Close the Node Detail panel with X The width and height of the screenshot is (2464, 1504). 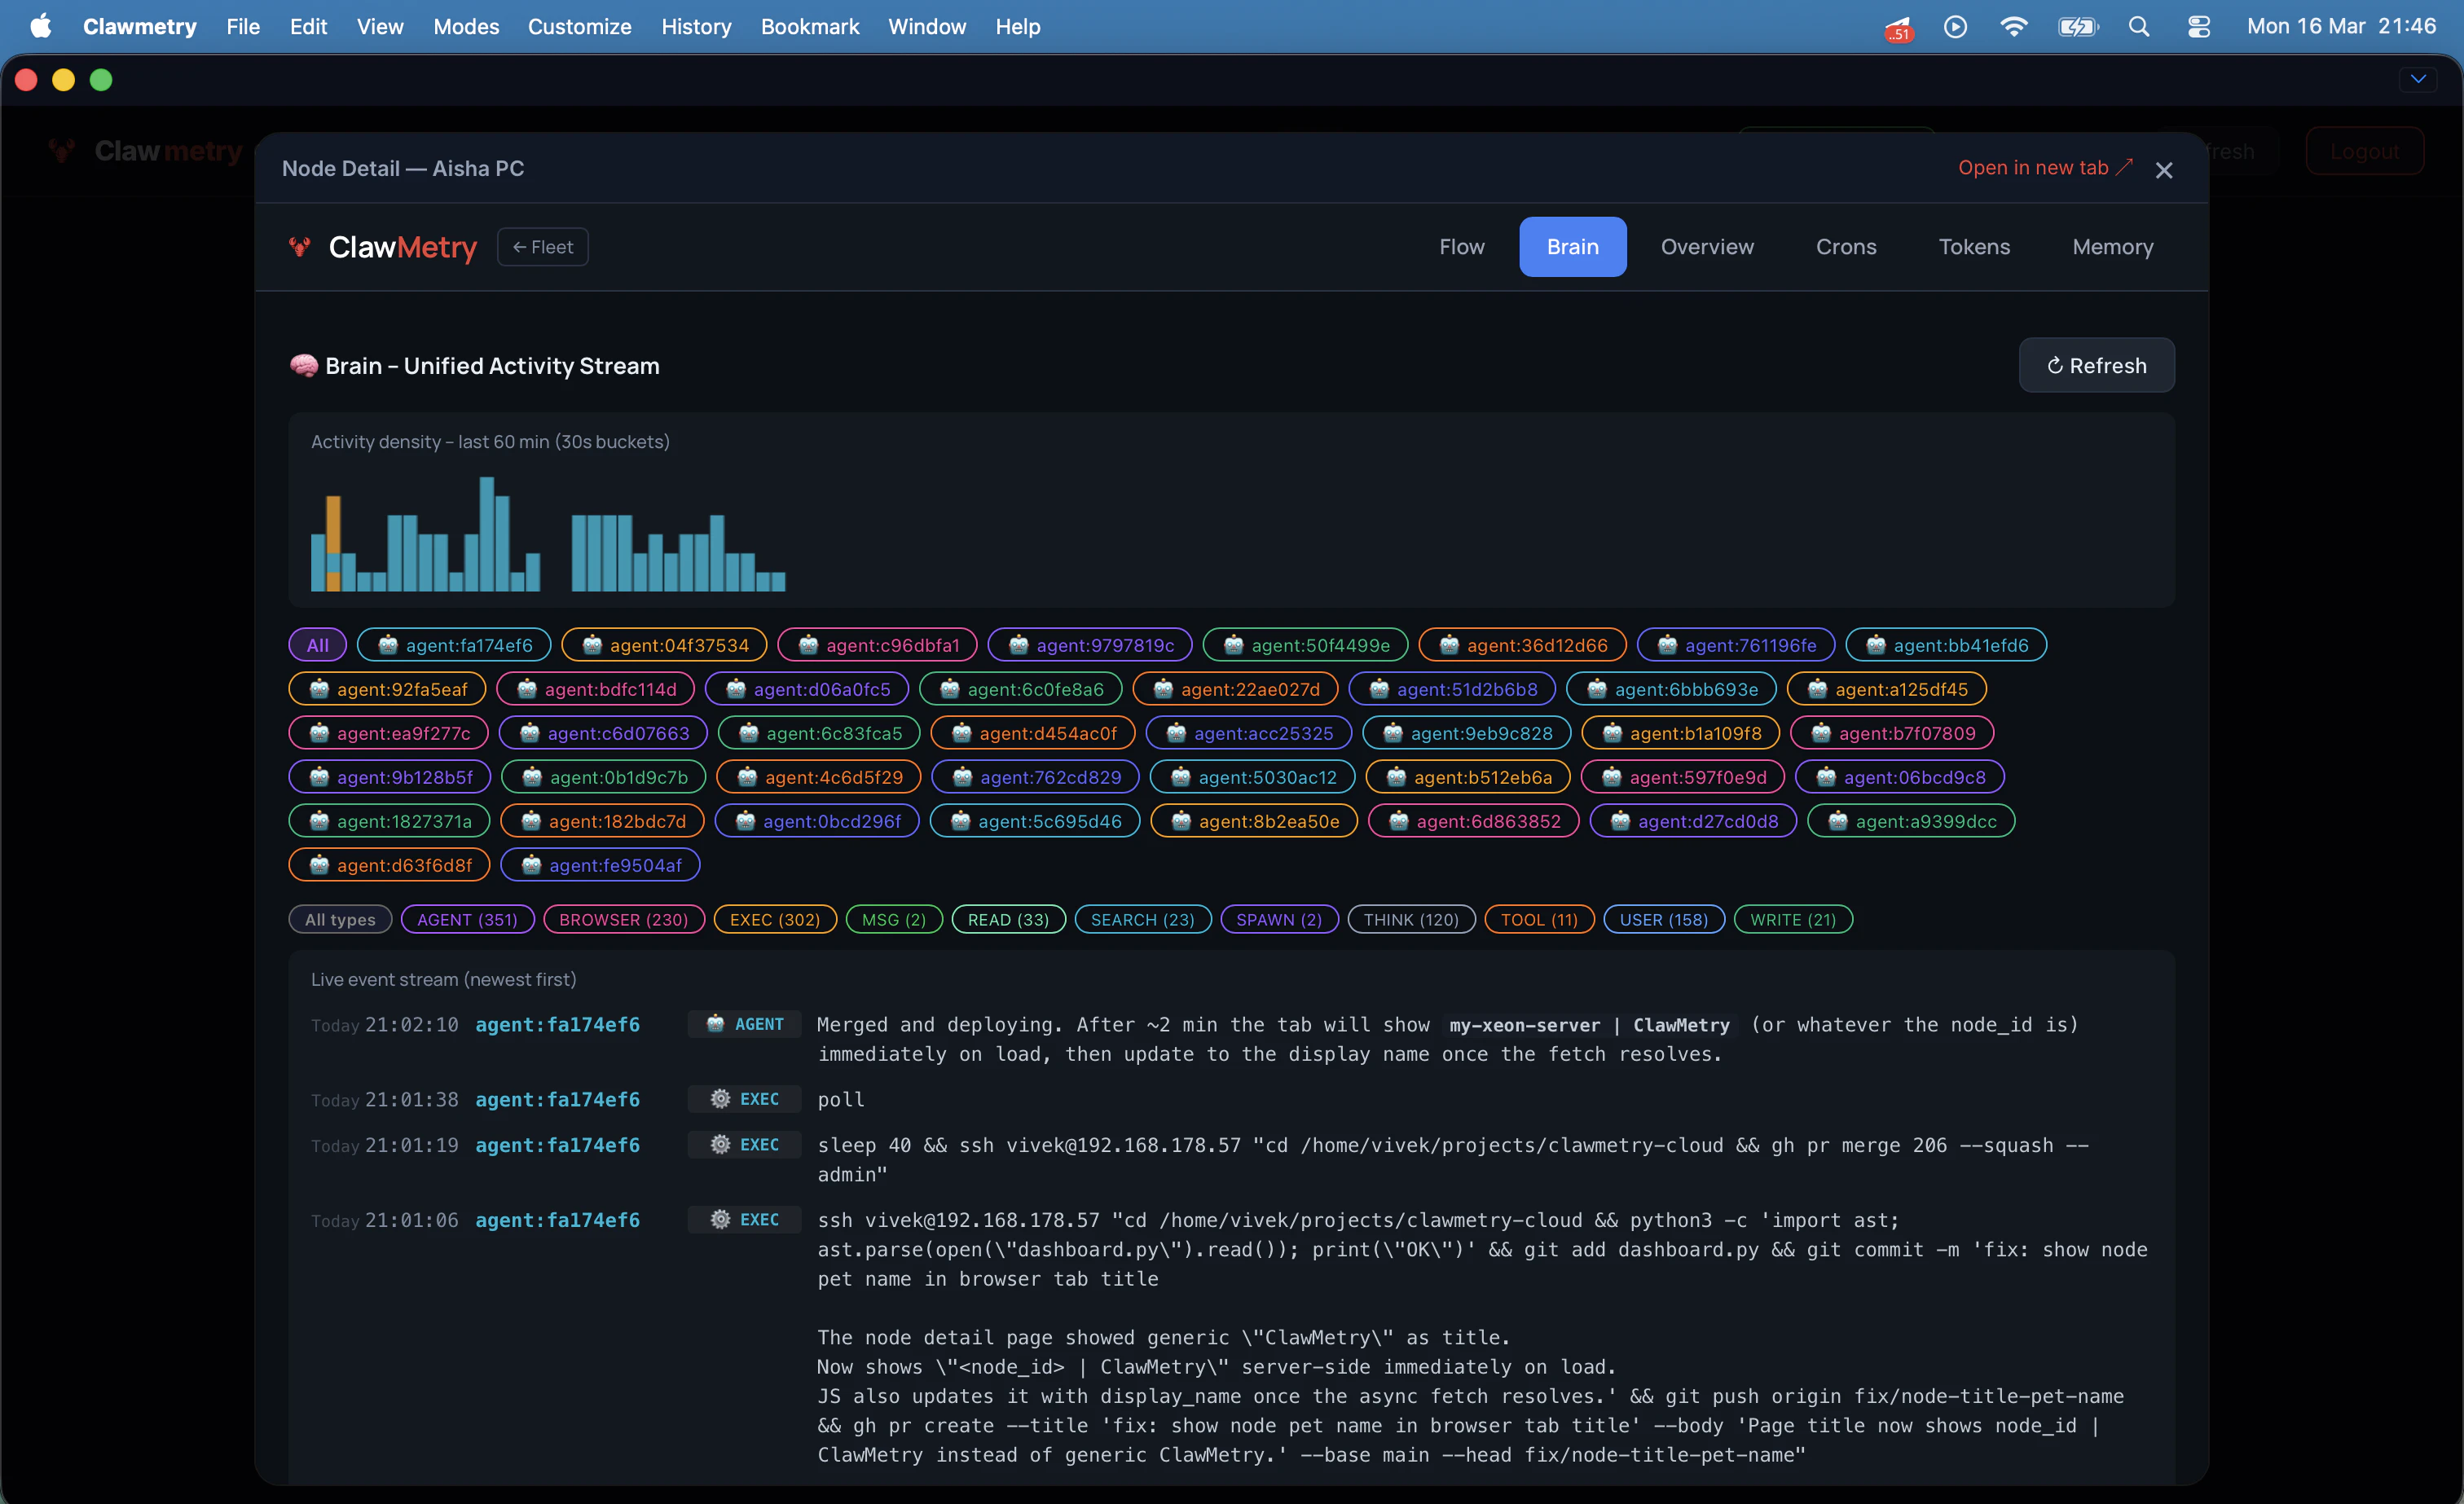[x=2163, y=170]
